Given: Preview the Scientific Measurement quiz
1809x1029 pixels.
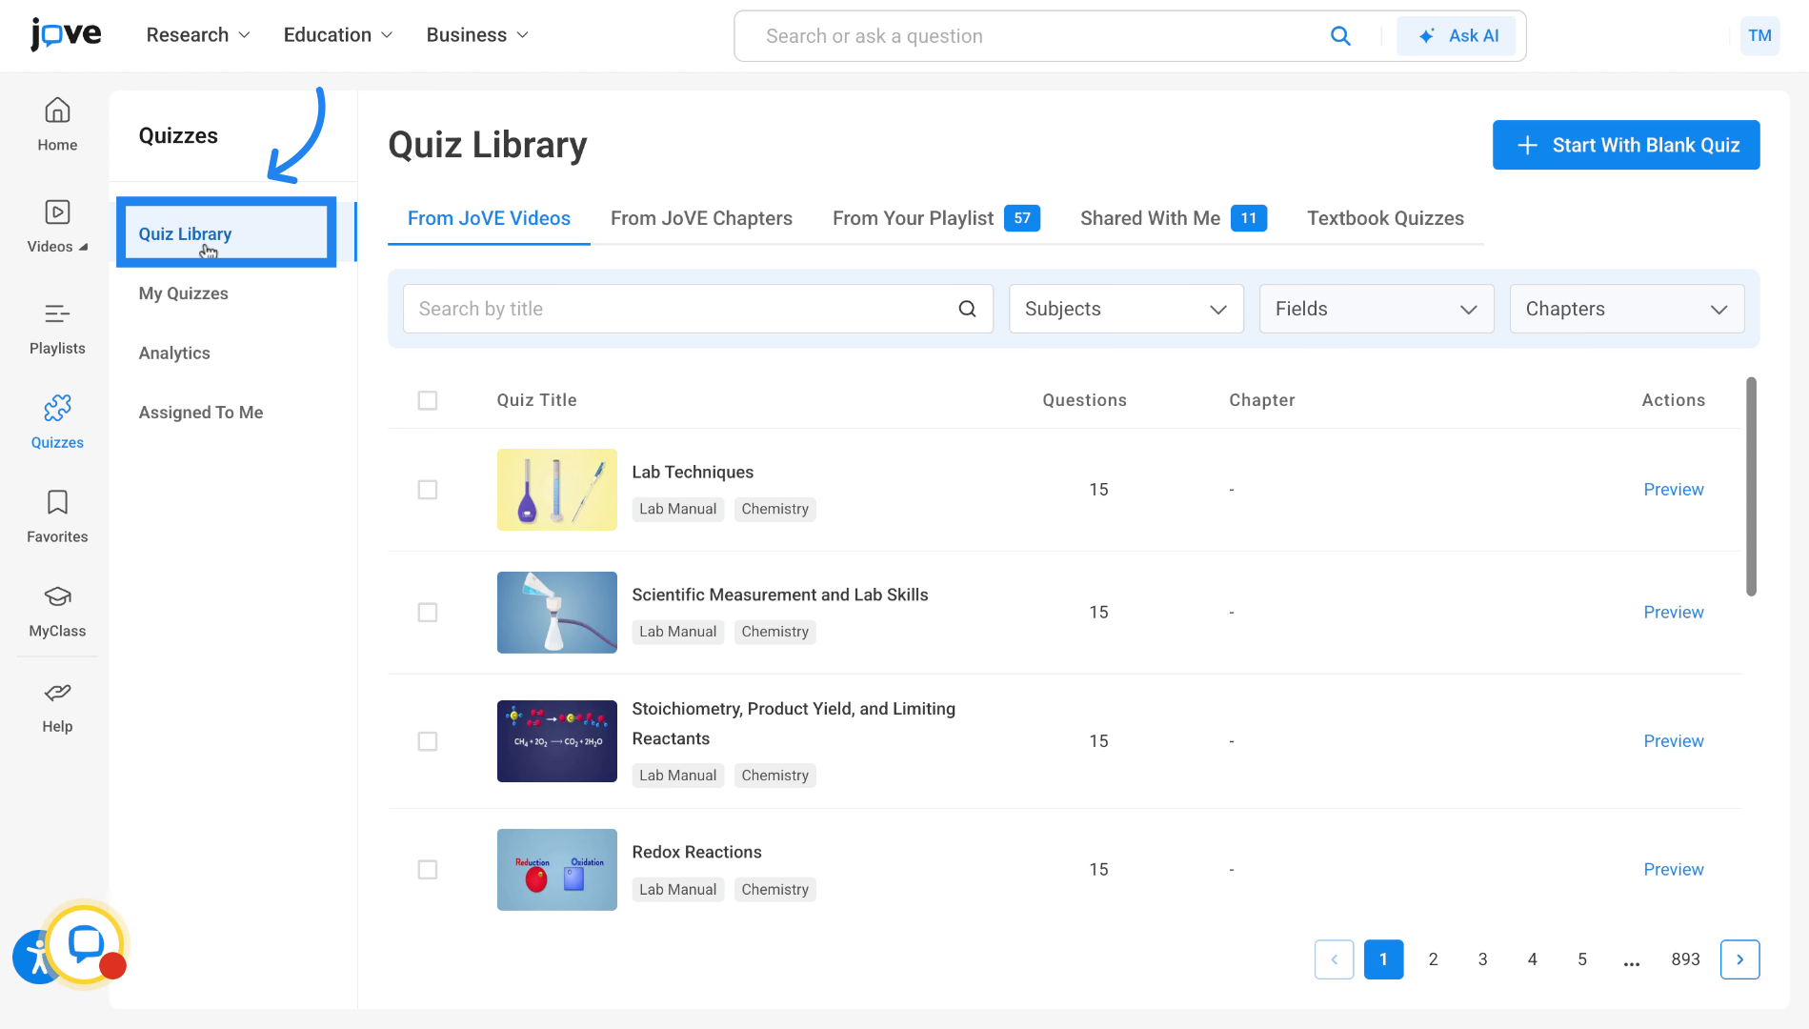Looking at the screenshot, I should tap(1673, 612).
